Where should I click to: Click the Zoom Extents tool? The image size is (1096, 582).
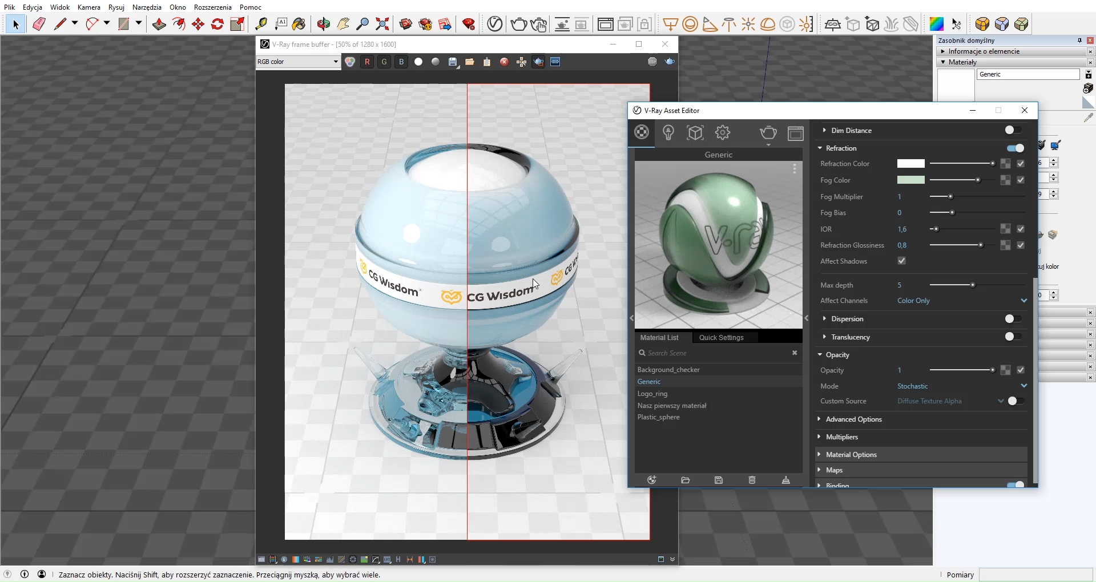(x=382, y=24)
